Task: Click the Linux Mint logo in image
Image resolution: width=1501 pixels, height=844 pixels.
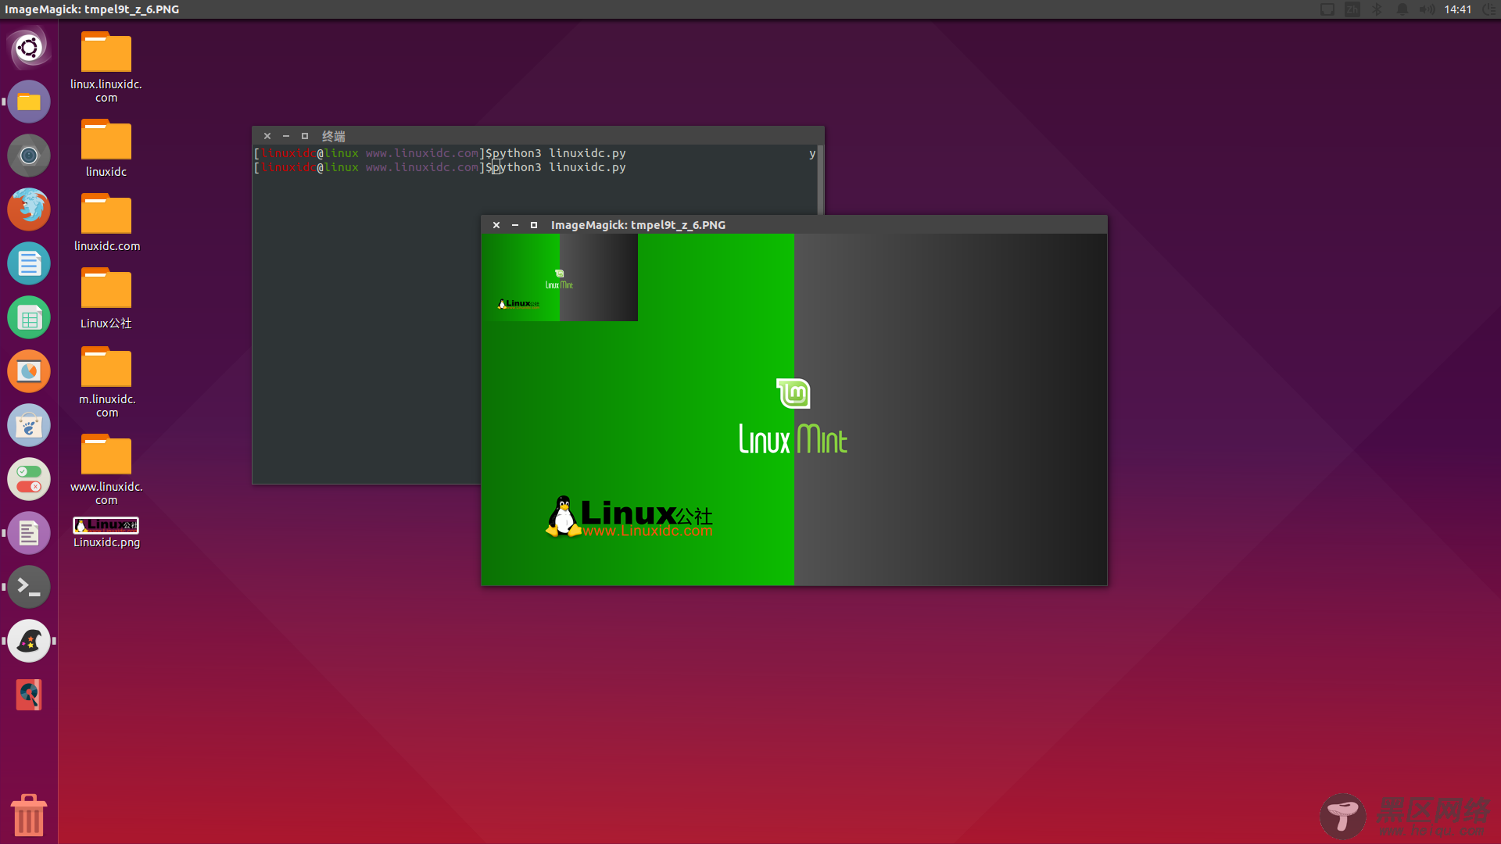Action: 793,417
